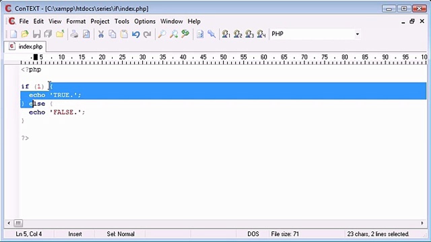The image size is (431, 242).
Task: Run user command key 3
Action: tap(250, 34)
